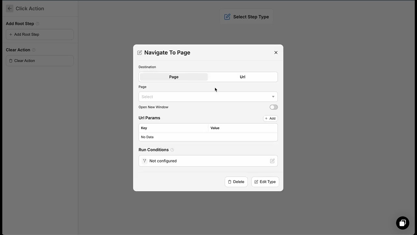The width and height of the screenshot is (417, 235).
Task: Open the floating chat widget icon
Action: coord(403,223)
